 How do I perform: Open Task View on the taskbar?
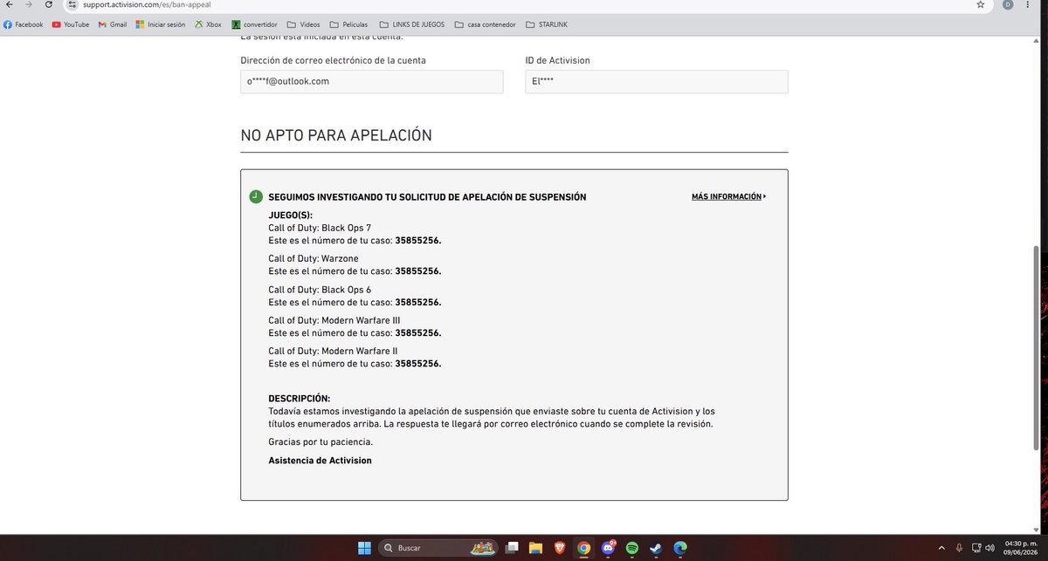[x=512, y=548]
